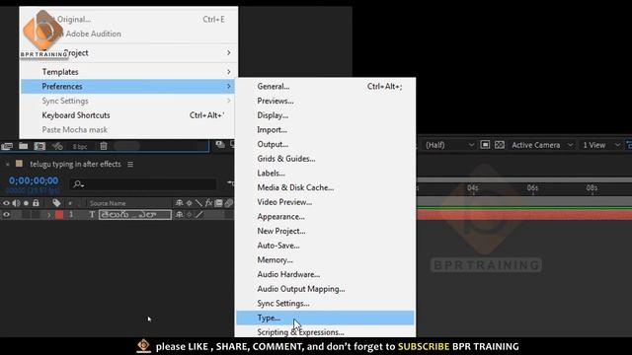Click the Quality switch column header icon

[x=198, y=203]
